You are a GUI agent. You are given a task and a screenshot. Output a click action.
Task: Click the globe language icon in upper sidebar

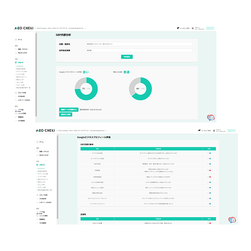pyautogui.click(x=16, y=111)
